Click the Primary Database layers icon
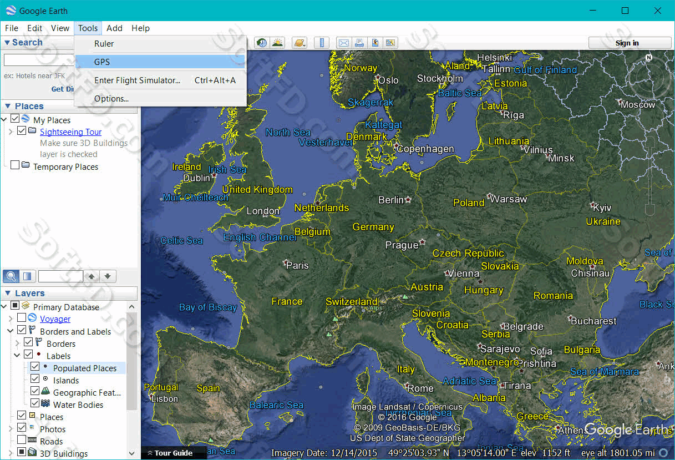This screenshot has height=460, width=675. [26, 306]
